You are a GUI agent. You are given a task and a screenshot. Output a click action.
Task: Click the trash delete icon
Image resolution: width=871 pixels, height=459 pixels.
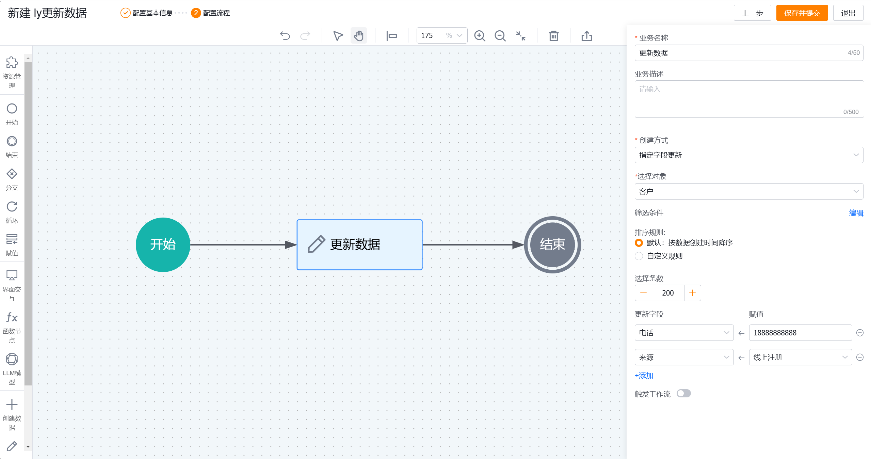tap(554, 36)
